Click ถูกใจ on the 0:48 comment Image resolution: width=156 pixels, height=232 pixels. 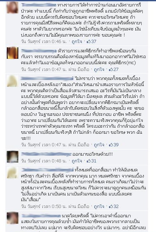tap(77, 161)
